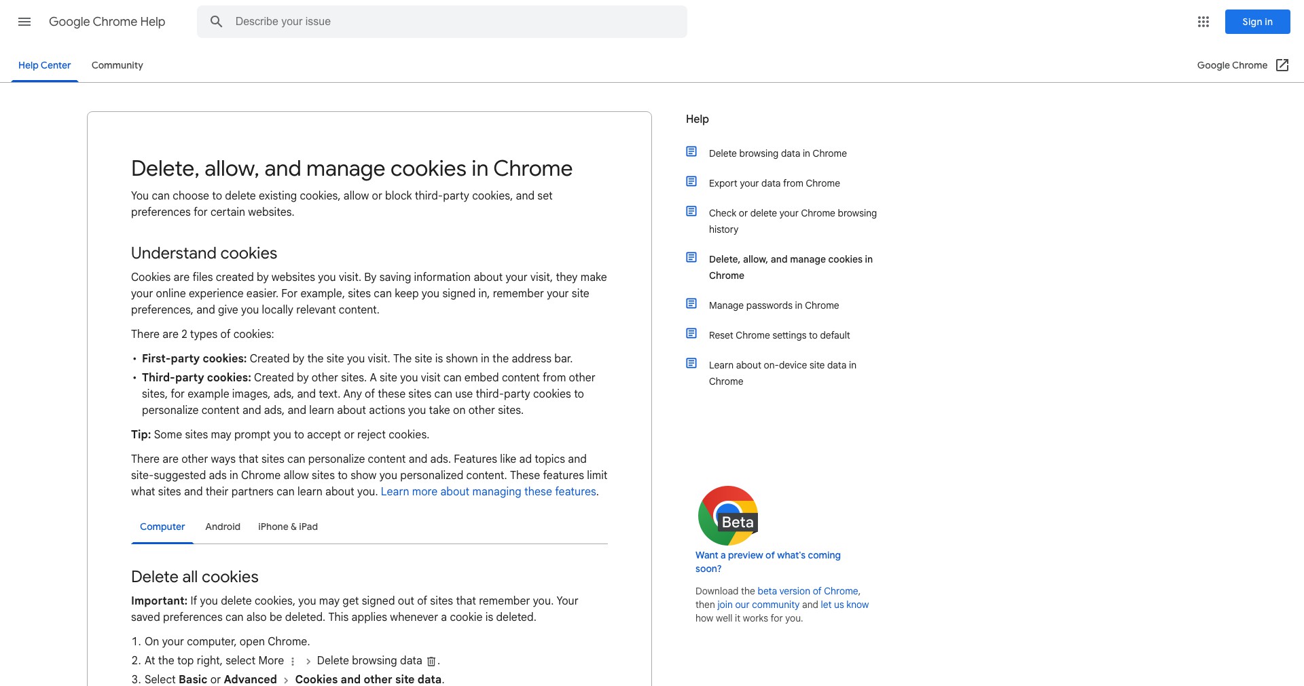Screen dimensions: 1304x686
Task: Click article icon beside Manage passwords in Chrome
Action: coord(691,304)
